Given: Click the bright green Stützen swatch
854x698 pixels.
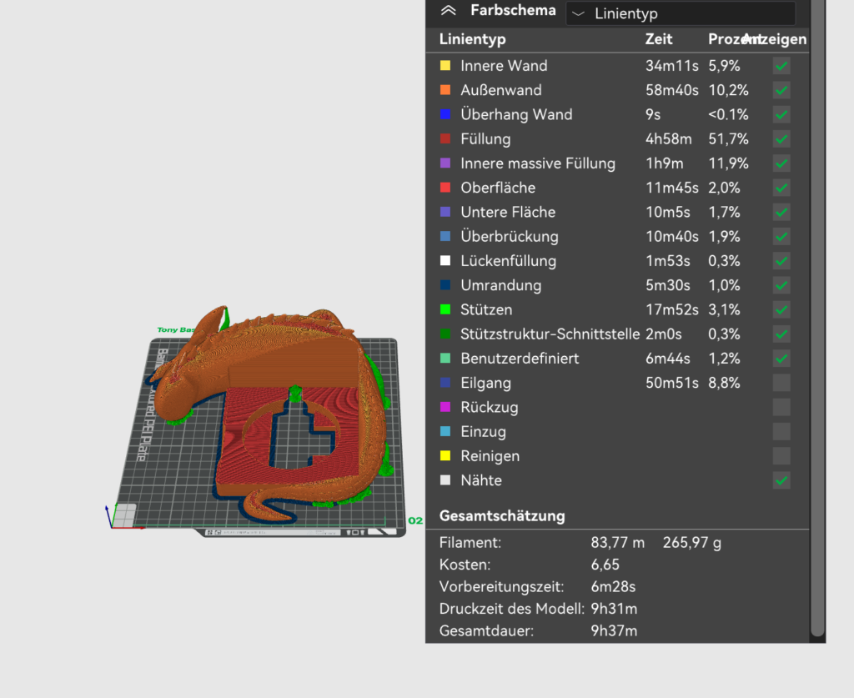Looking at the screenshot, I should 445,309.
